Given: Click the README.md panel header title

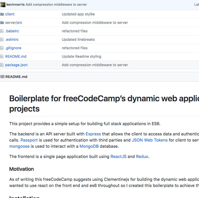Looking at the screenshot, I should click(x=16, y=77).
